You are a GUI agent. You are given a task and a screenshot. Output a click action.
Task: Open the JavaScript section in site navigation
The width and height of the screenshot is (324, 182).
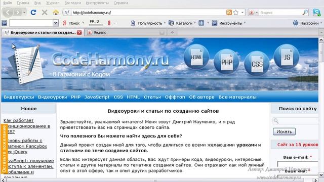click(x=97, y=97)
